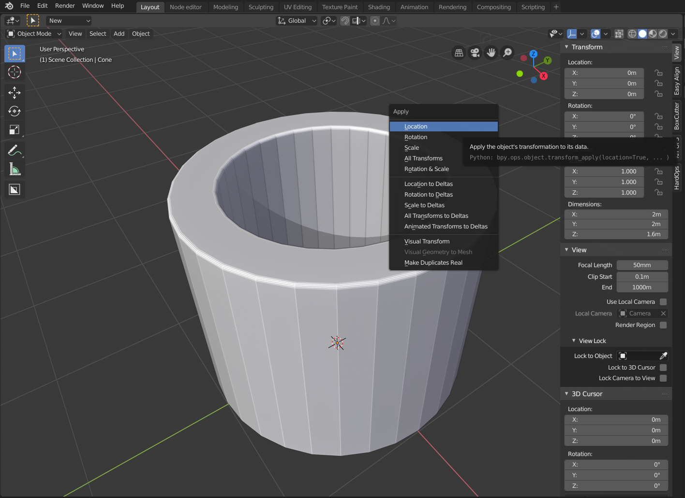The height and width of the screenshot is (498, 685).
Task: Click the zoom magnifier viewport icon
Action: point(507,53)
